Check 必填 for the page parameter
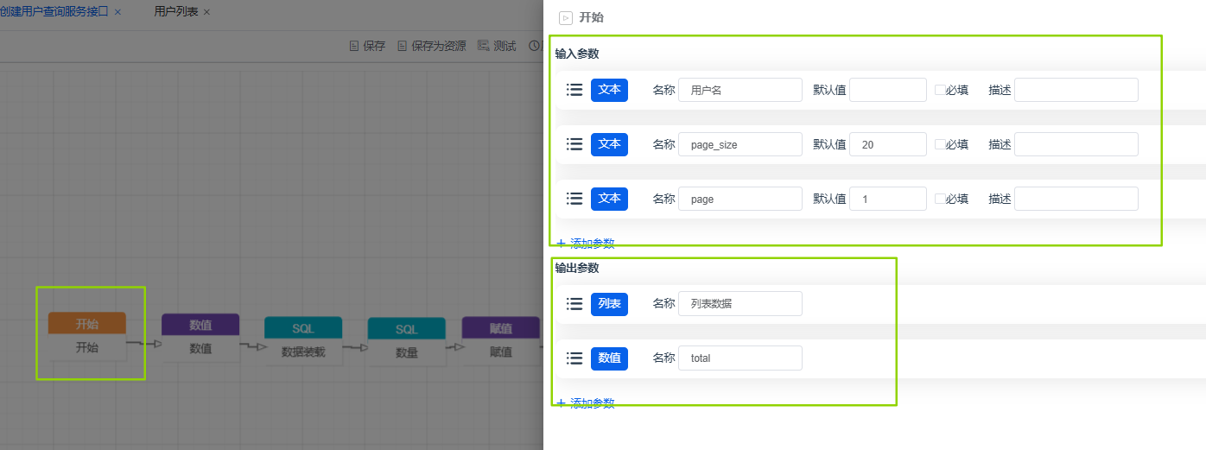This screenshot has height=450, width=1206. pos(940,199)
